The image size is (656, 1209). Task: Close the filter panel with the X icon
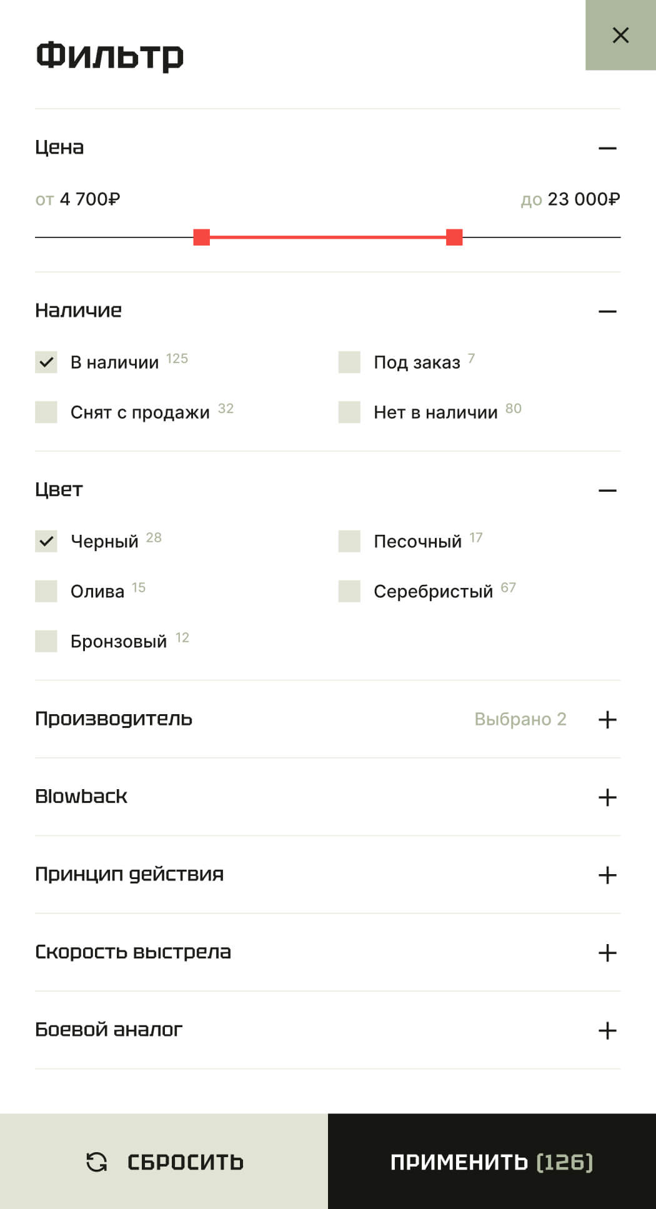point(620,36)
